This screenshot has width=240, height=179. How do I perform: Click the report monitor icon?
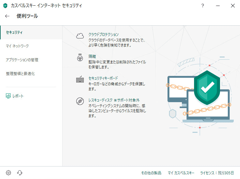click(8, 96)
